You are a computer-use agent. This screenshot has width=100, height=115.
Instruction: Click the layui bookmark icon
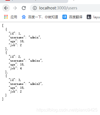[x=89, y=17]
